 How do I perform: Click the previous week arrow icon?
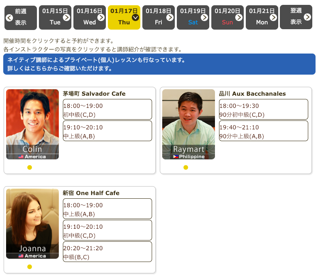tap(9, 17)
